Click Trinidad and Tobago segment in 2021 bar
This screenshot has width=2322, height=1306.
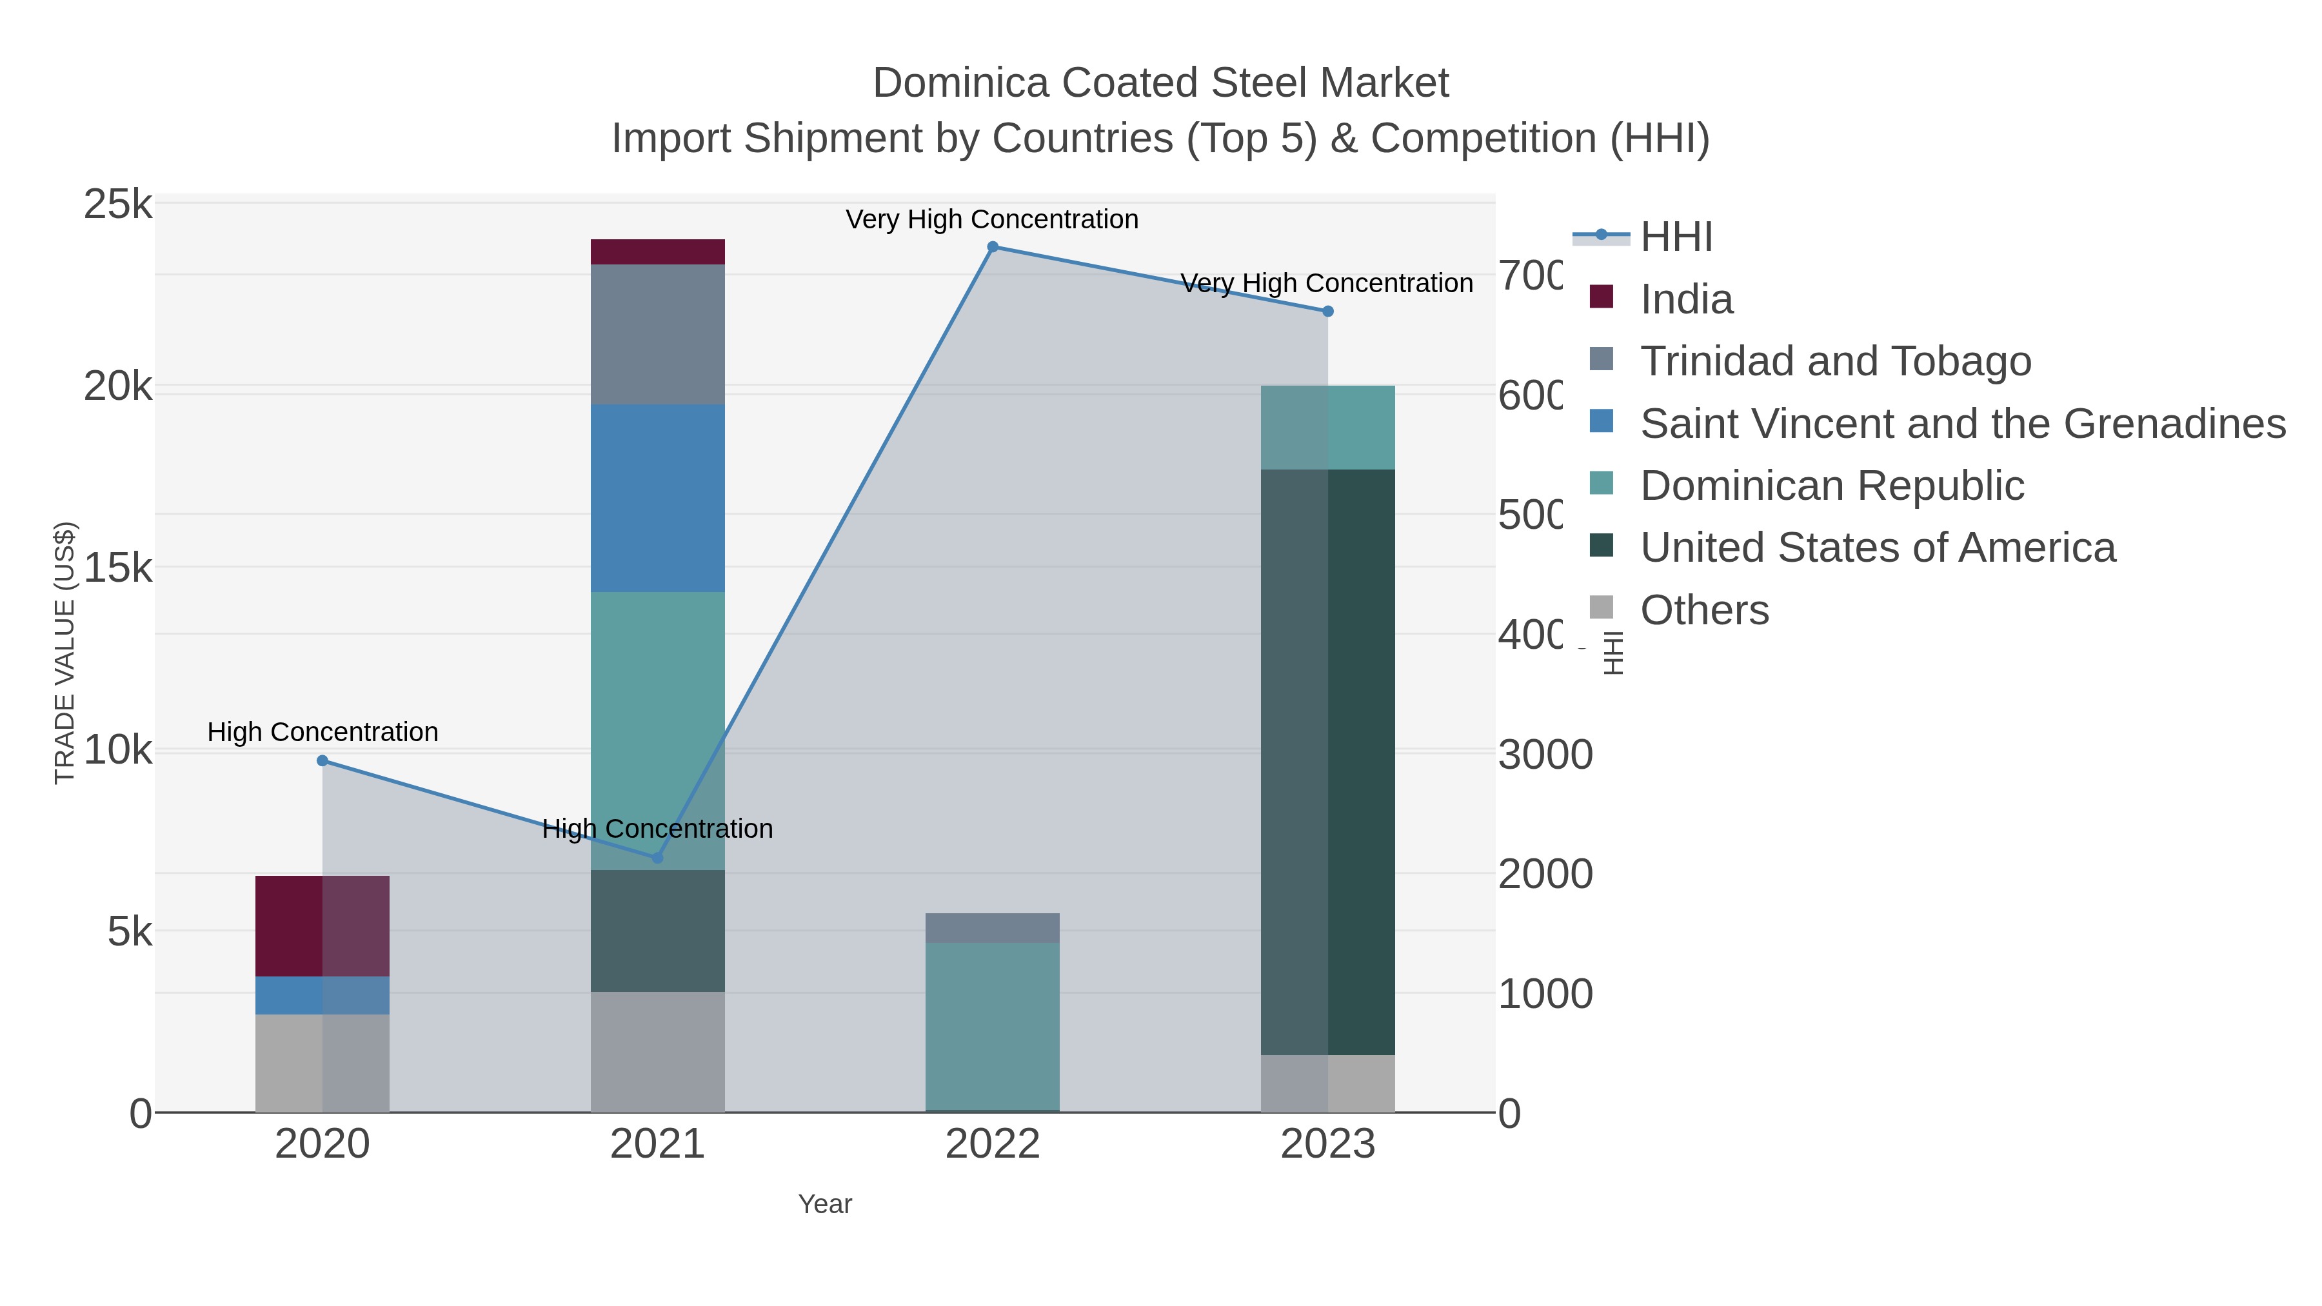(658, 334)
